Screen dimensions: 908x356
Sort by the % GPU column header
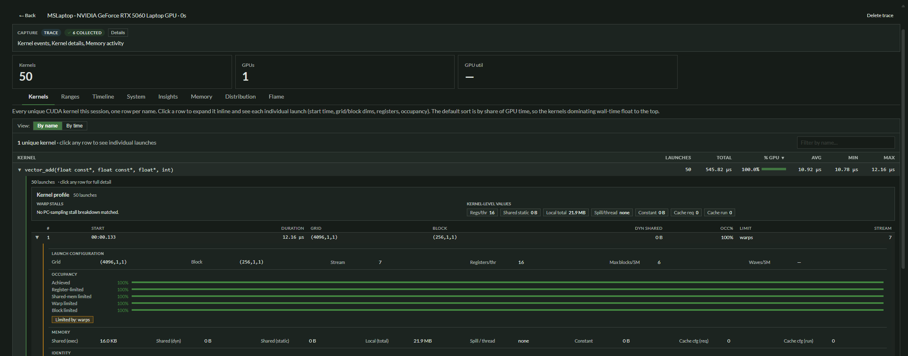tap(774, 158)
